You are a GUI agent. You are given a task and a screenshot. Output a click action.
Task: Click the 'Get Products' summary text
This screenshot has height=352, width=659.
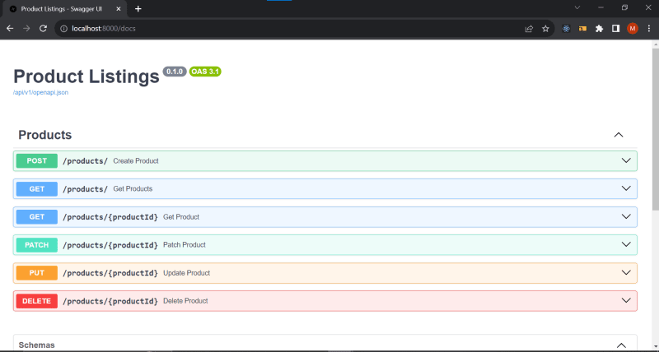(x=133, y=189)
